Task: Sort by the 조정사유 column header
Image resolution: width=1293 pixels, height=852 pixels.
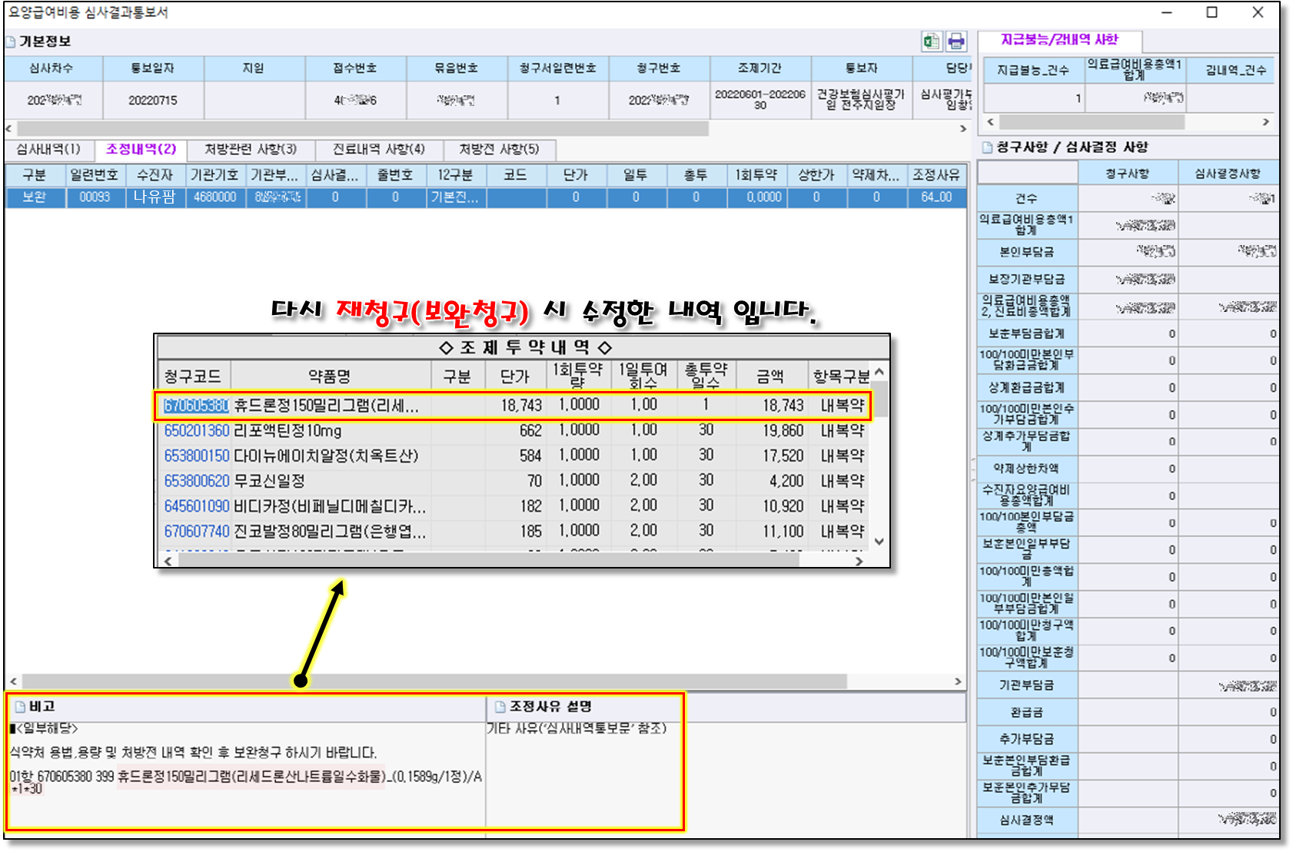Action: point(936,175)
